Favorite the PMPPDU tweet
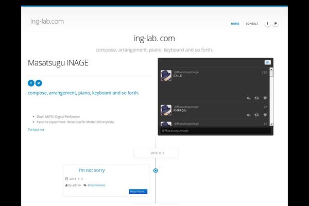309x206 pixels. (265, 115)
